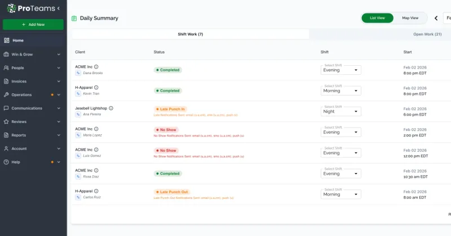451x236 pixels.
Task: Open Night shift dropdown for Jesebell Lightshop
Action: pos(341,111)
